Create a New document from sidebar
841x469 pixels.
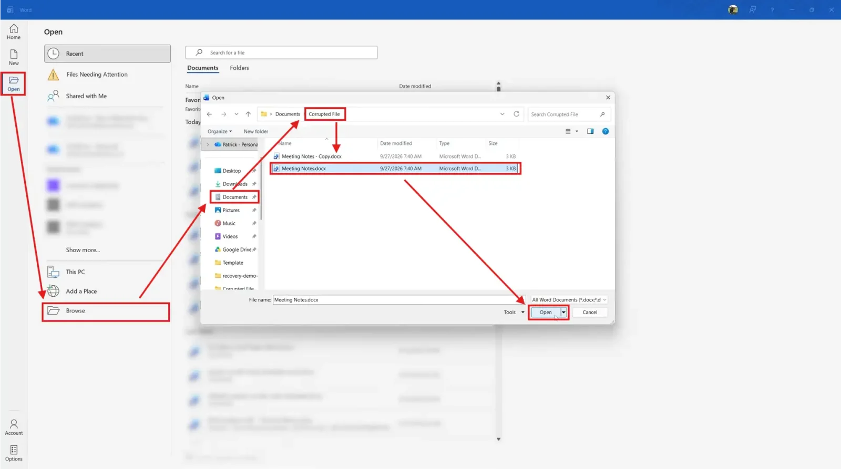coord(14,57)
